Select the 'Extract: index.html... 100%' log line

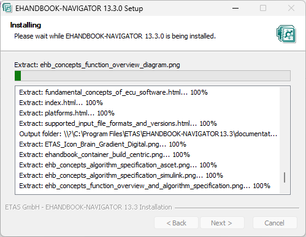point(61,103)
